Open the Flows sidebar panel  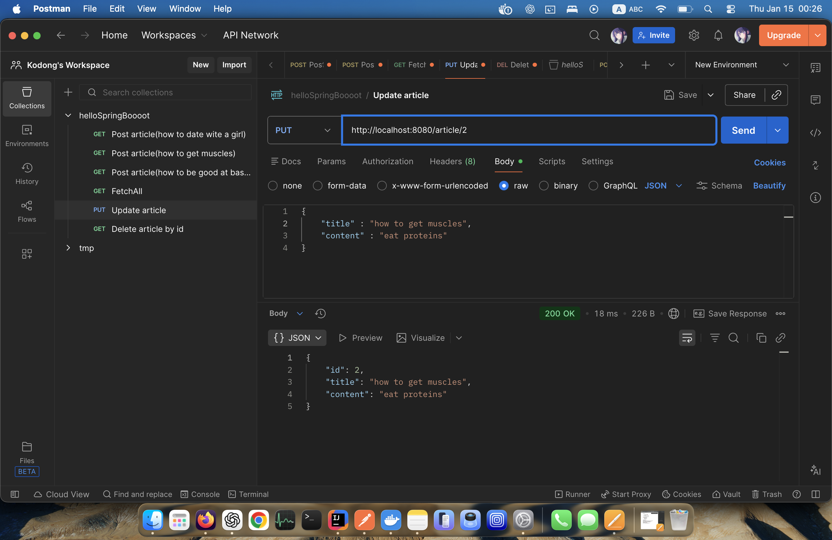[x=27, y=211]
